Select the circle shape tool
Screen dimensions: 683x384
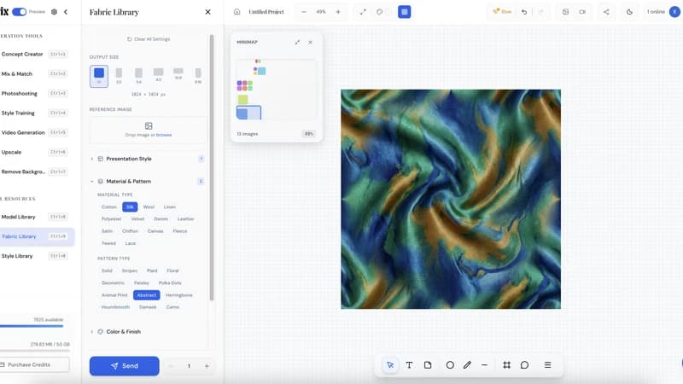450,365
